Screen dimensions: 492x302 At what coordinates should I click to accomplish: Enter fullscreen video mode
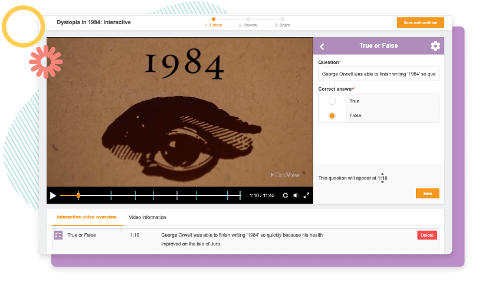(307, 195)
